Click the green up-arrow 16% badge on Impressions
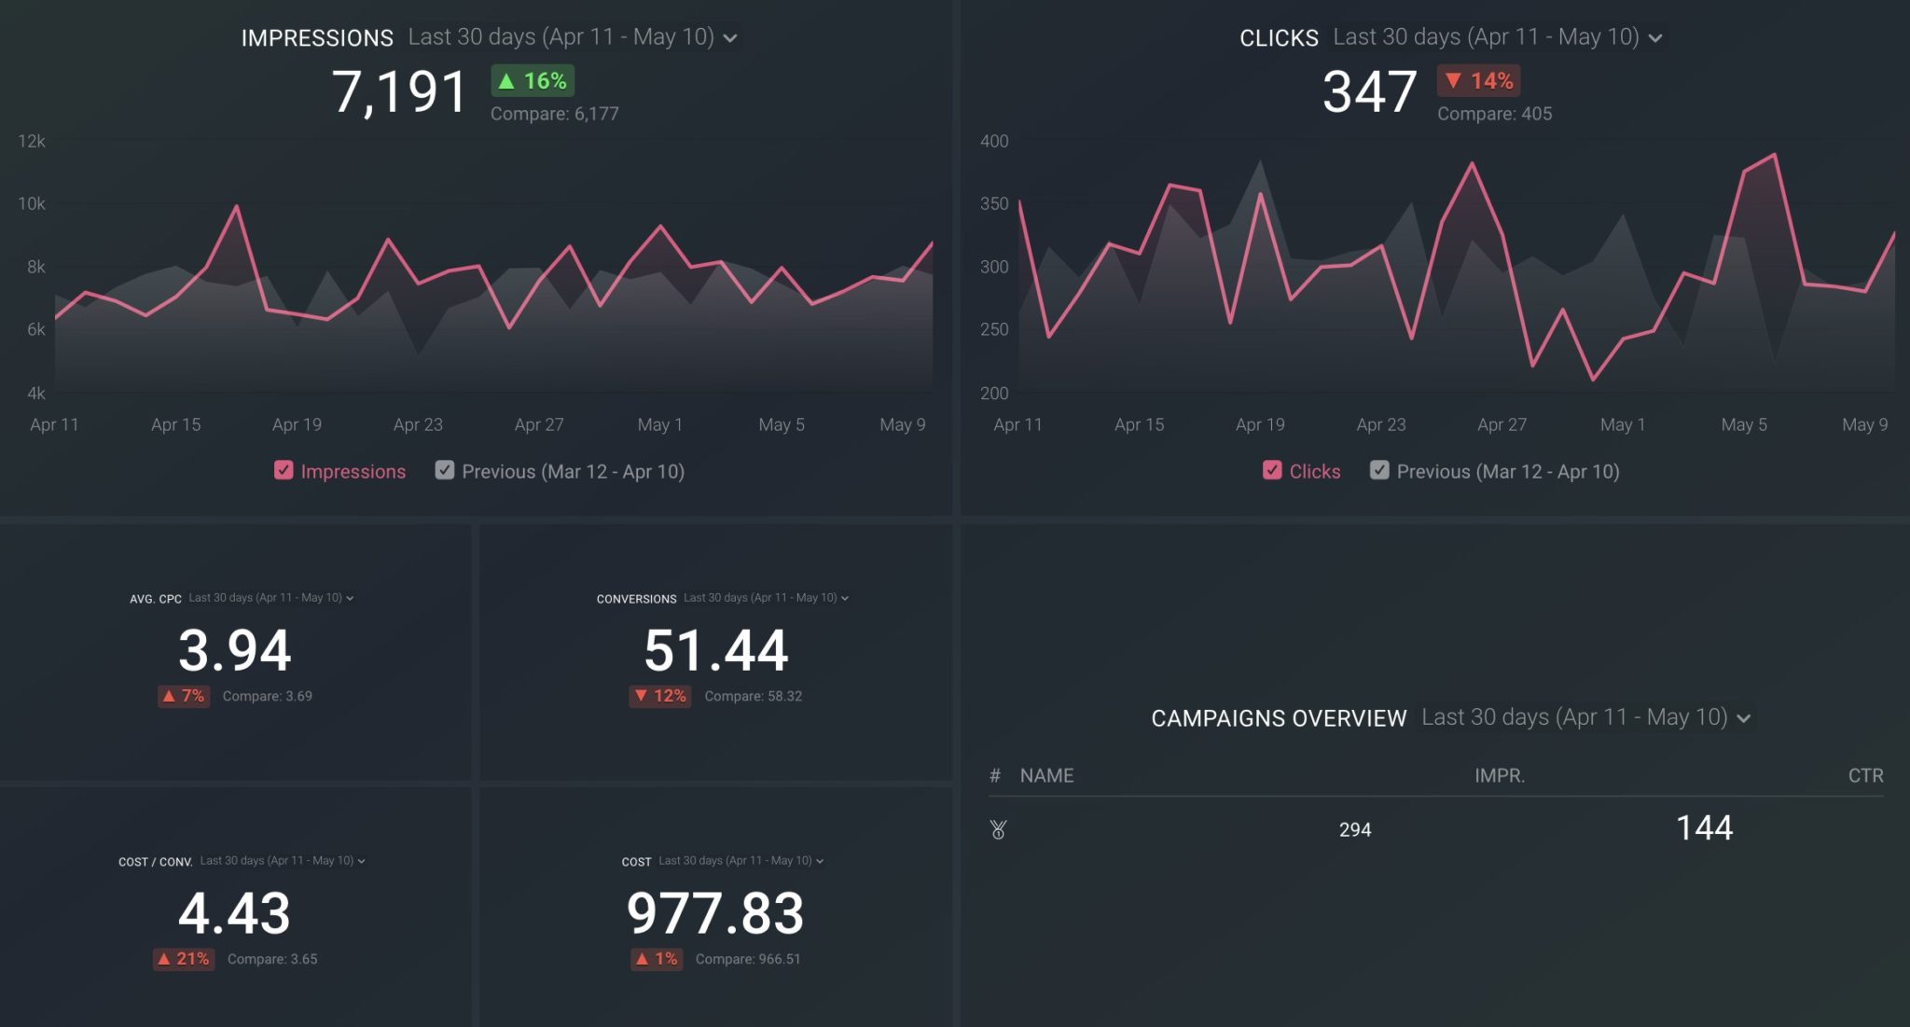The height and width of the screenshot is (1027, 1910). pyautogui.click(x=530, y=82)
